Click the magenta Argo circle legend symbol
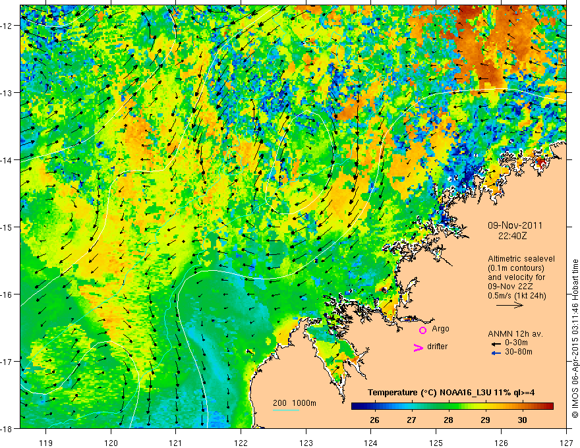The height and width of the screenshot is (448, 580). tap(422, 330)
